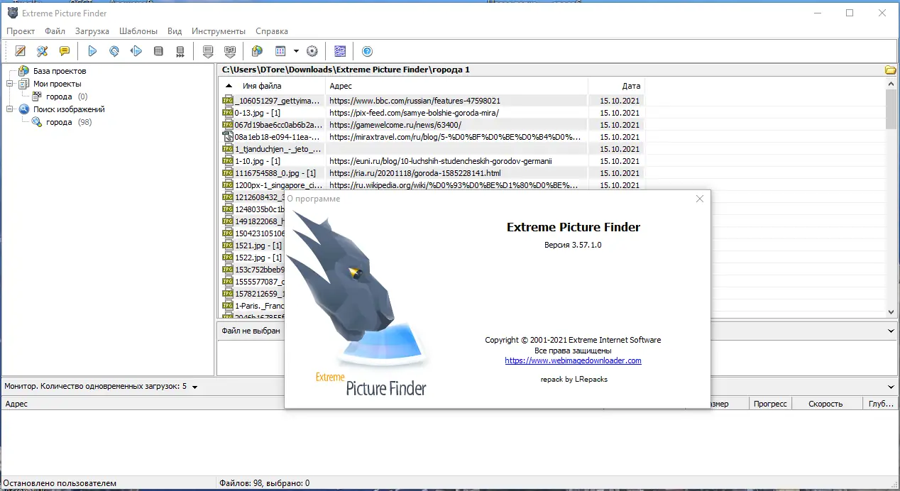
Task: Visit the www.webimagedownloader.com link
Action: (573, 360)
